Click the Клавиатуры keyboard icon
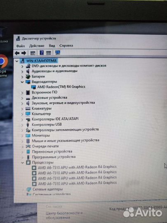This screenshot has width=167, height=223. (x=28, y=109)
